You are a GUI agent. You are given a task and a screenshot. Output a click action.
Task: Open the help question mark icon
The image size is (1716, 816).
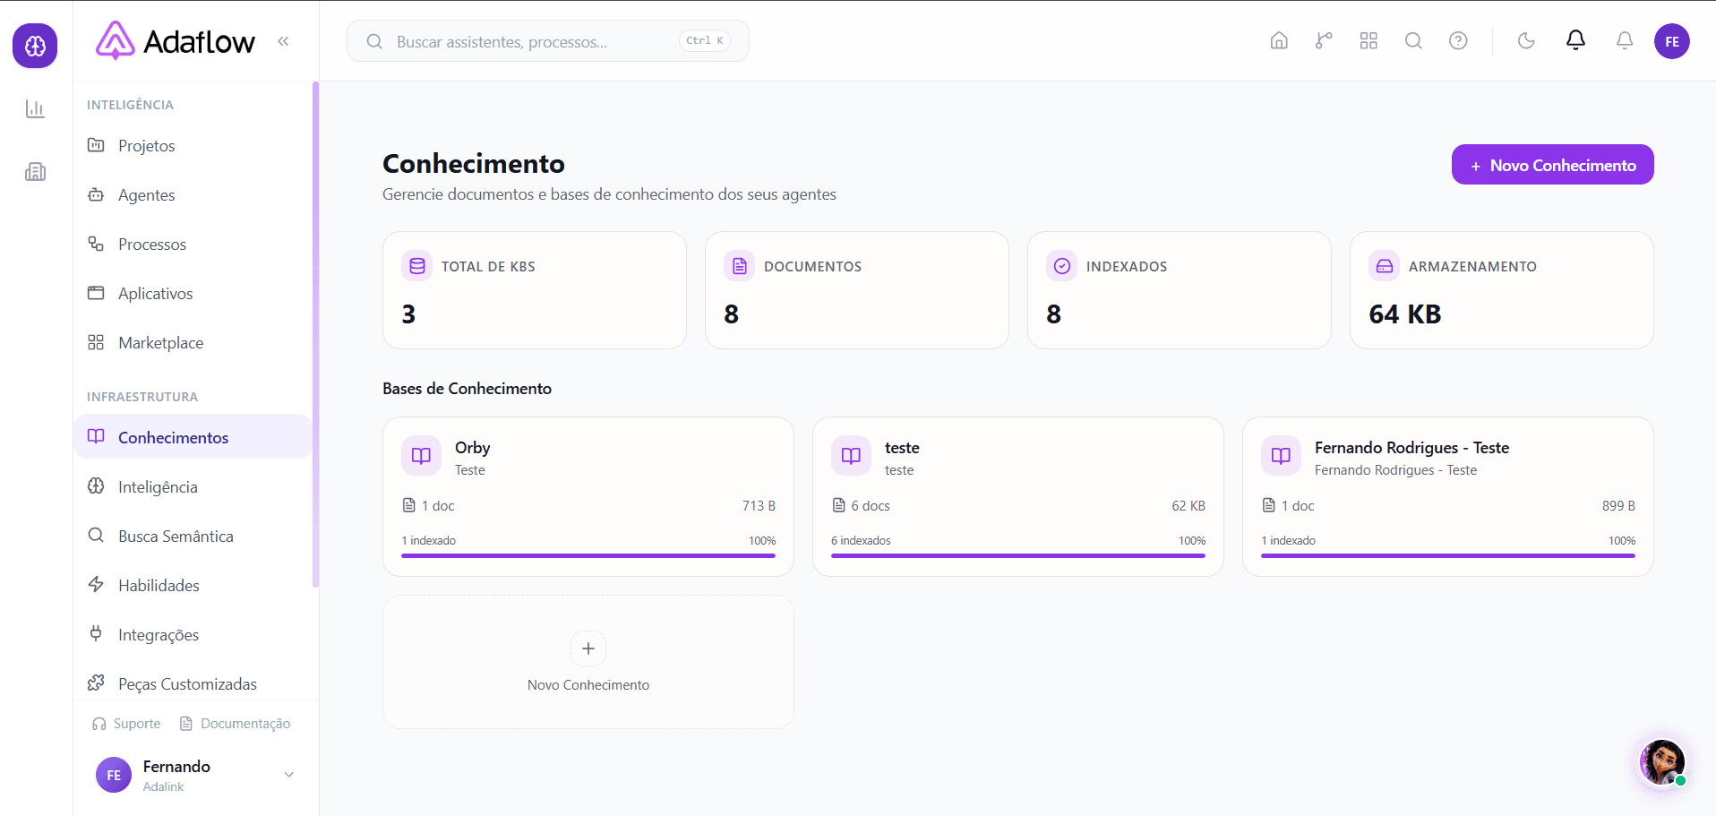1458,40
